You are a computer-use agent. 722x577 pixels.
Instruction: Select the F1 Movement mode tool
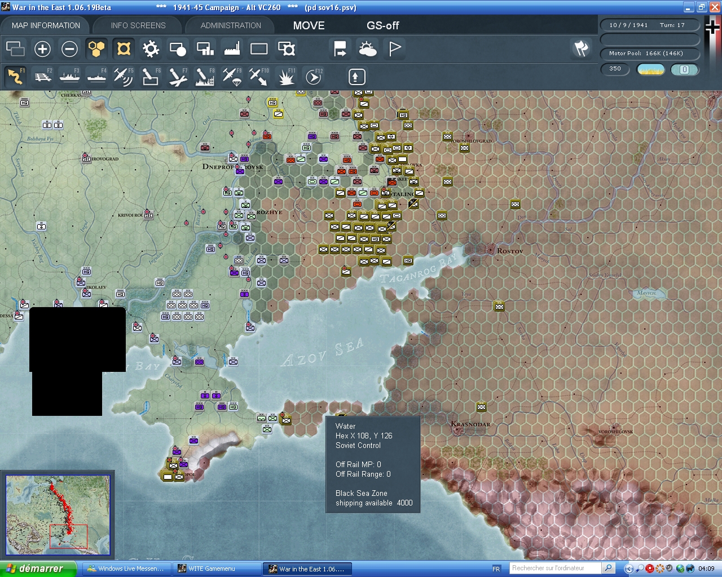coord(15,77)
